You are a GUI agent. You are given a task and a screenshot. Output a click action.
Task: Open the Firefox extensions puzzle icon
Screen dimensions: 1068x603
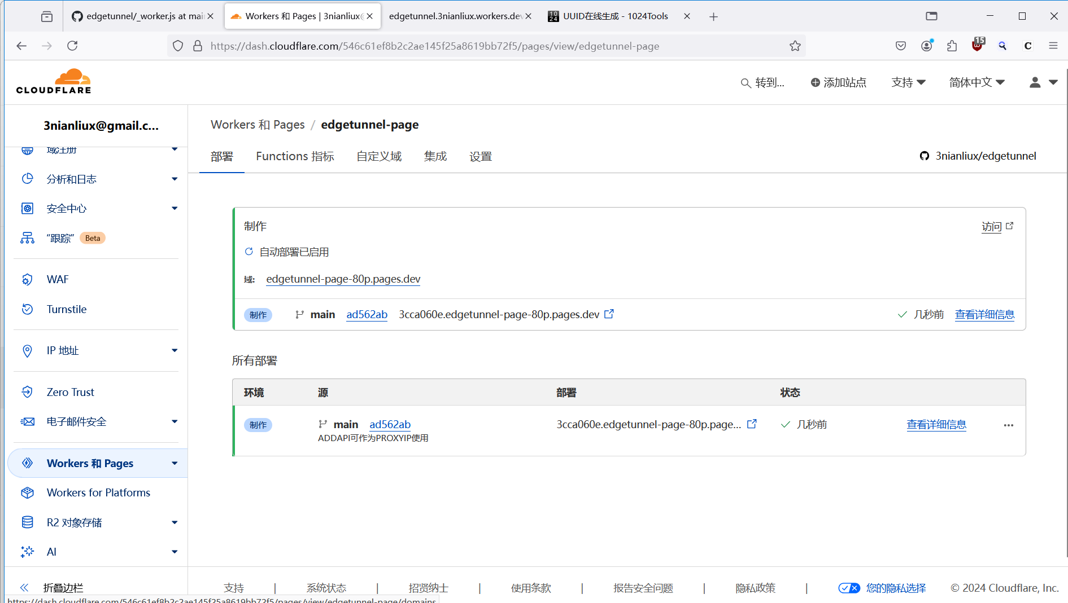click(x=952, y=46)
